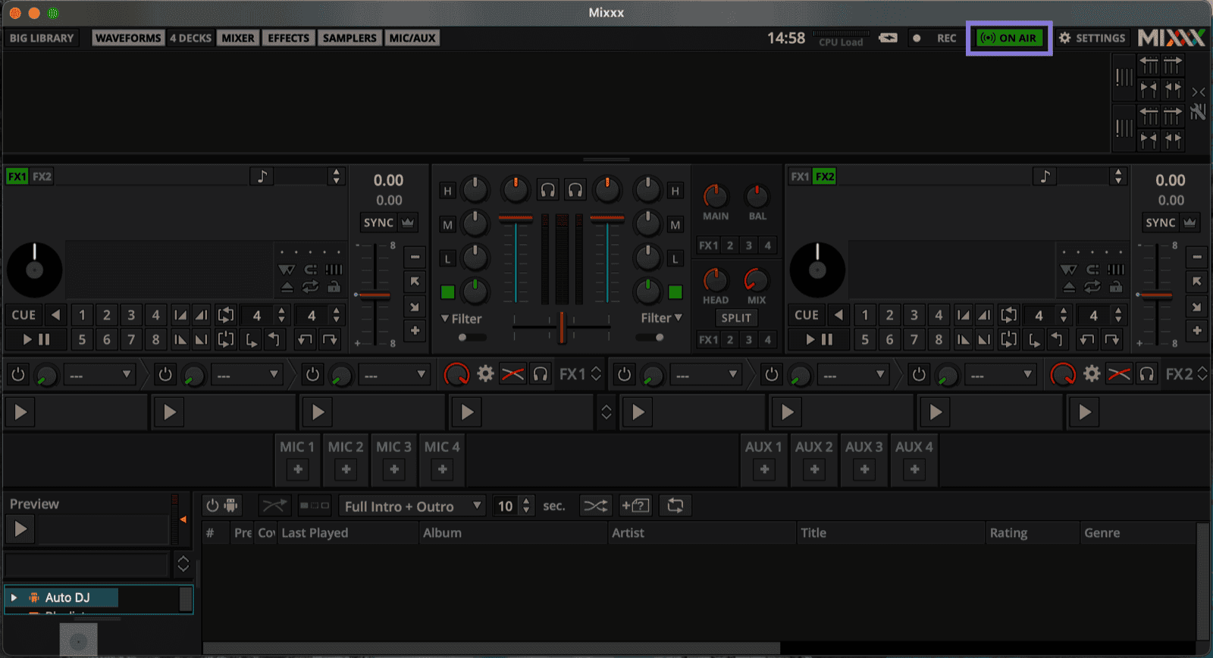Click beat jump forward arrow on left deck

tap(330, 339)
